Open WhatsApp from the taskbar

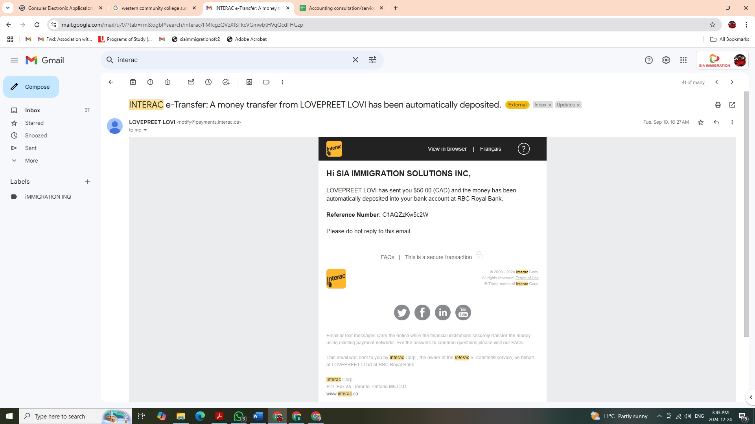pos(239,416)
